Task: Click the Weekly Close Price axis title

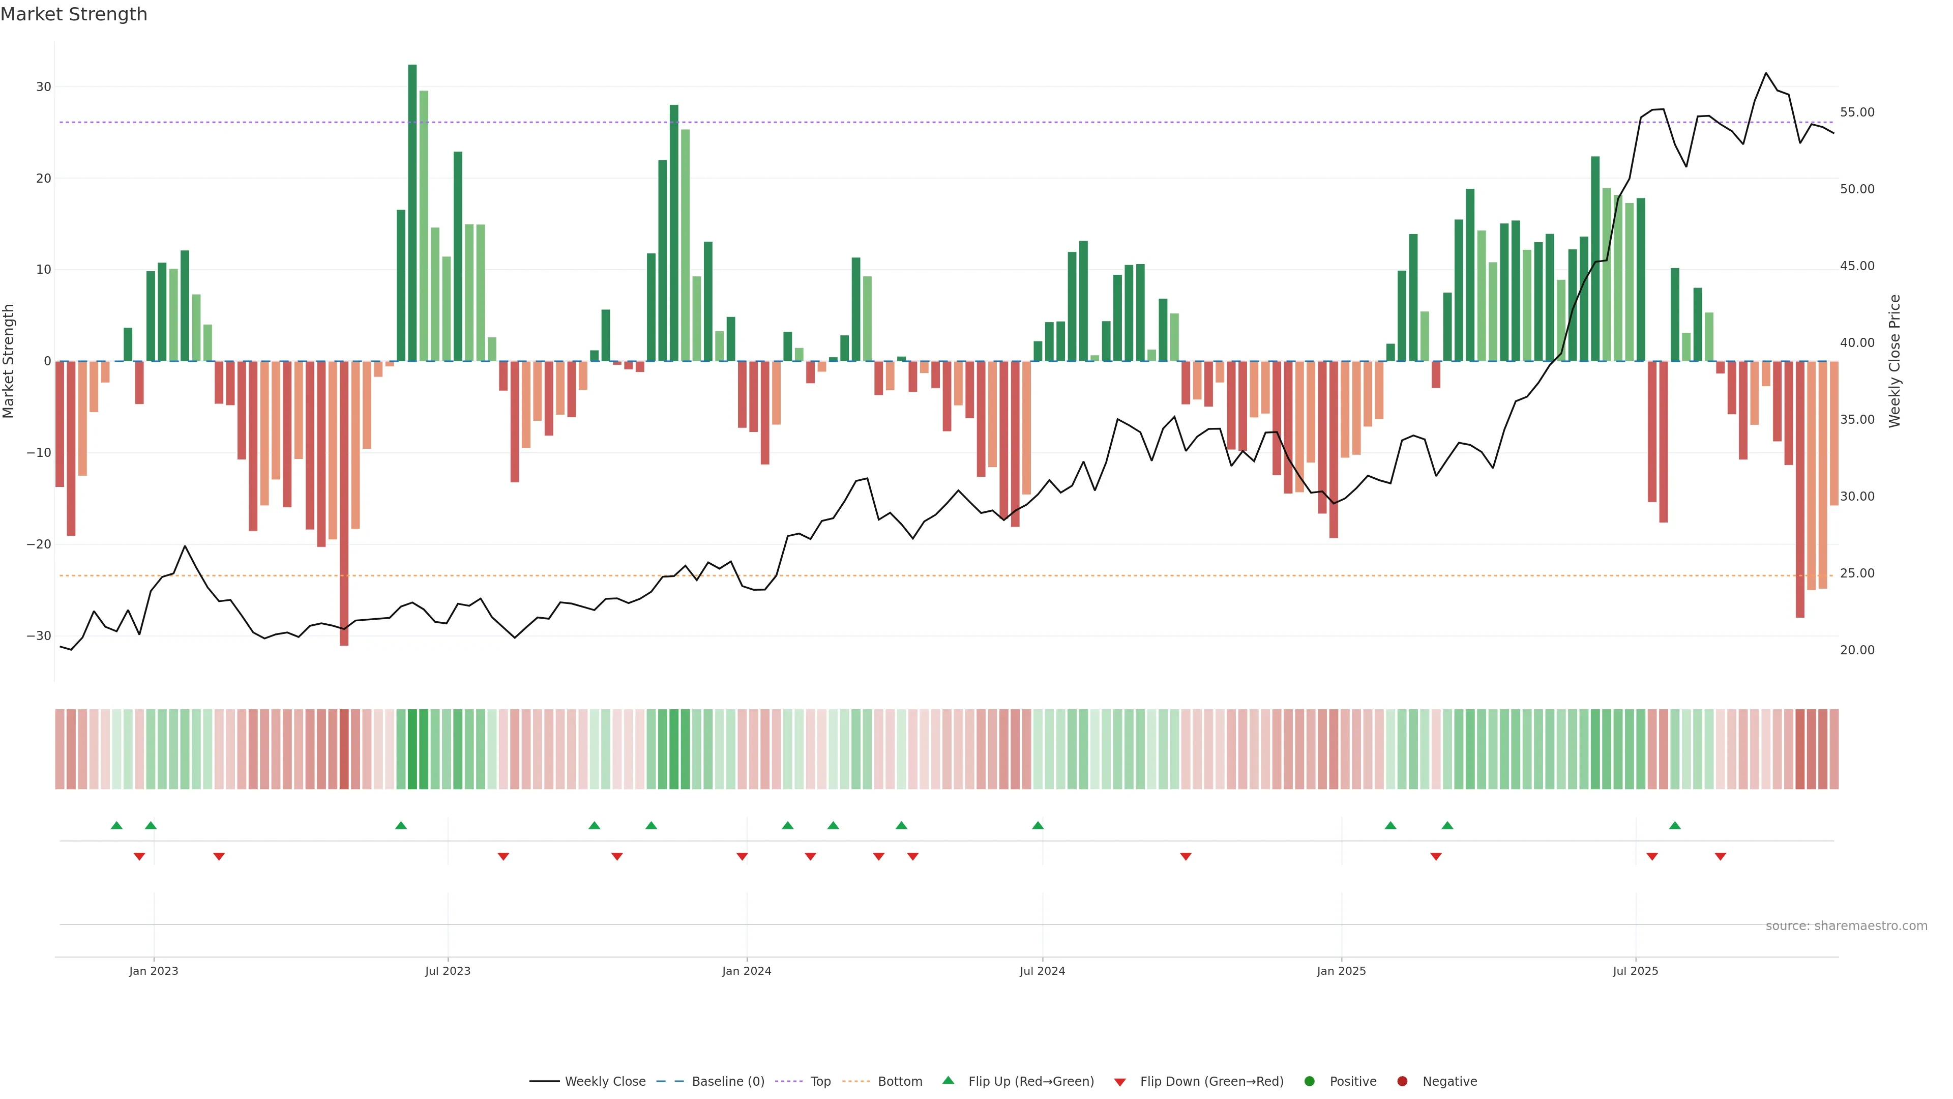Action: [x=1895, y=361]
